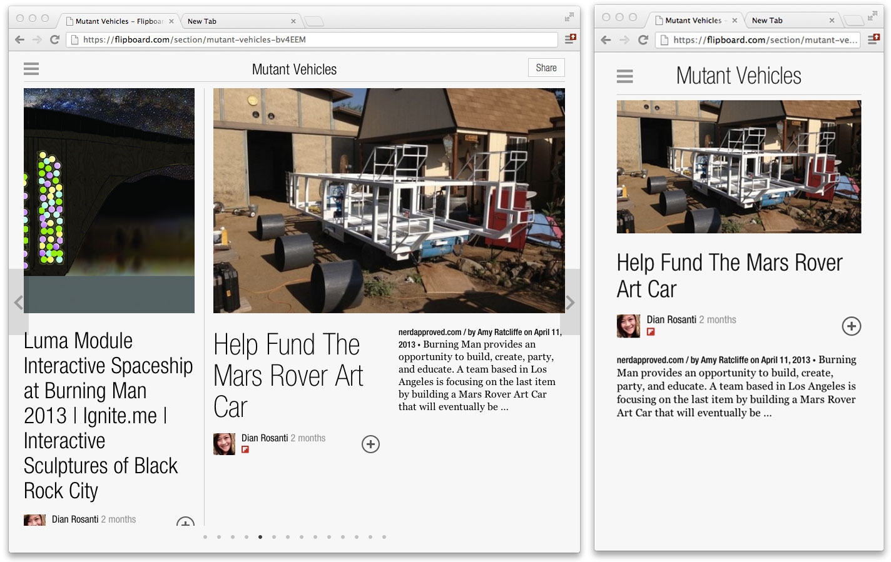Switch to New Tab in left window

tap(241, 21)
